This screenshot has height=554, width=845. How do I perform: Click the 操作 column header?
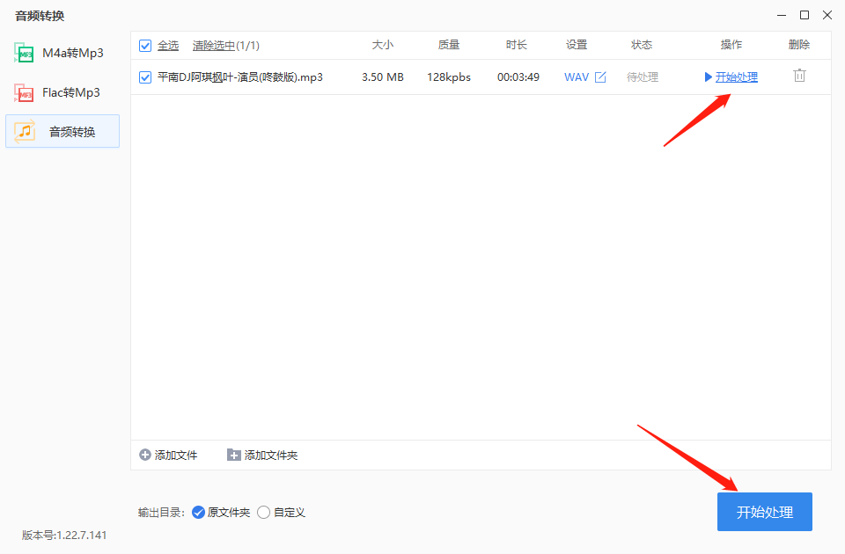tap(731, 45)
